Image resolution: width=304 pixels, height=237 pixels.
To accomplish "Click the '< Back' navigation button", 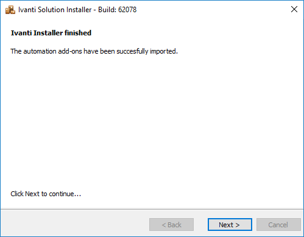I will (171, 225).
